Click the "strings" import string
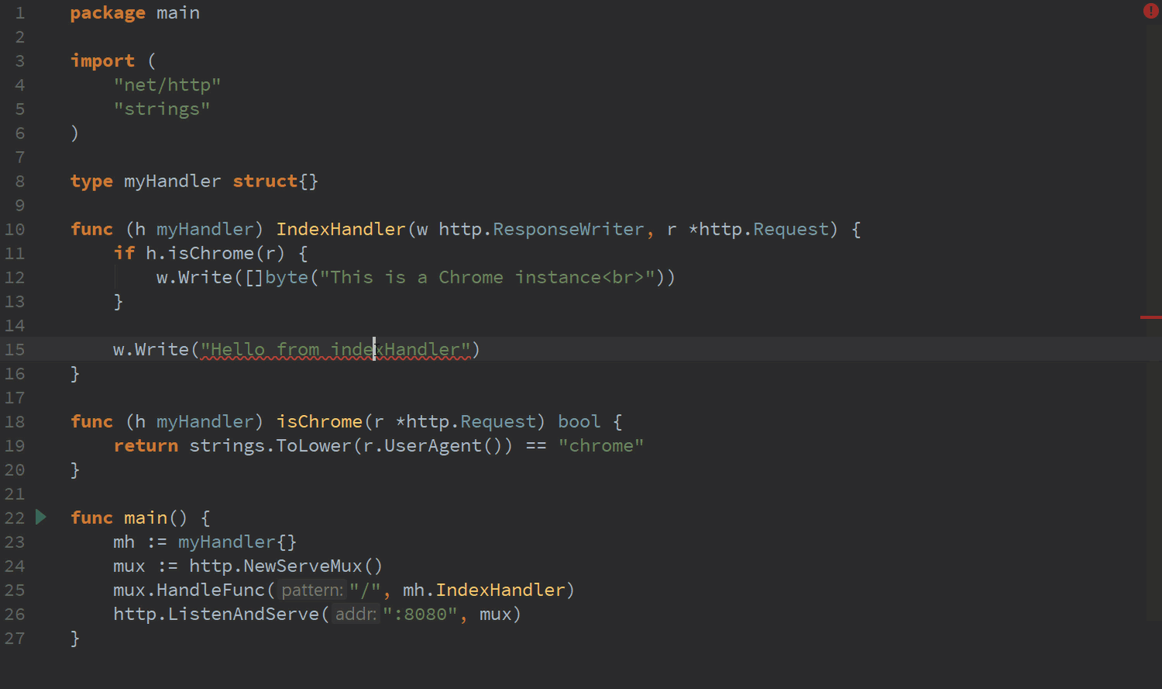This screenshot has width=1162, height=689. (162, 109)
